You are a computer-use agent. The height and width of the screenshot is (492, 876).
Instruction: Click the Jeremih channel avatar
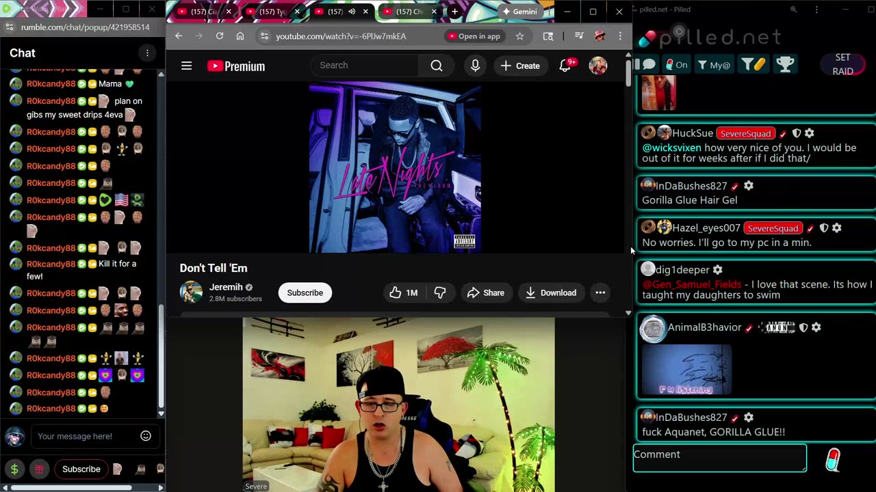191,292
